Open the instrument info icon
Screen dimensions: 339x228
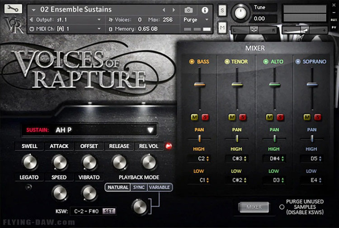pyautogui.click(x=205, y=10)
